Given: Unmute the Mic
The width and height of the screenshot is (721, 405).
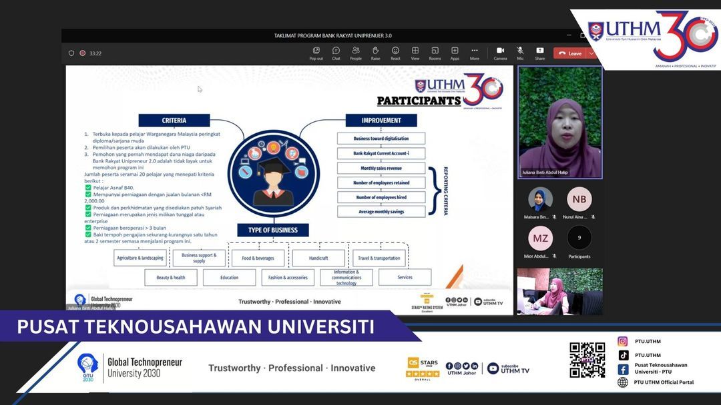Looking at the screenshot, I should click(520, 53).
